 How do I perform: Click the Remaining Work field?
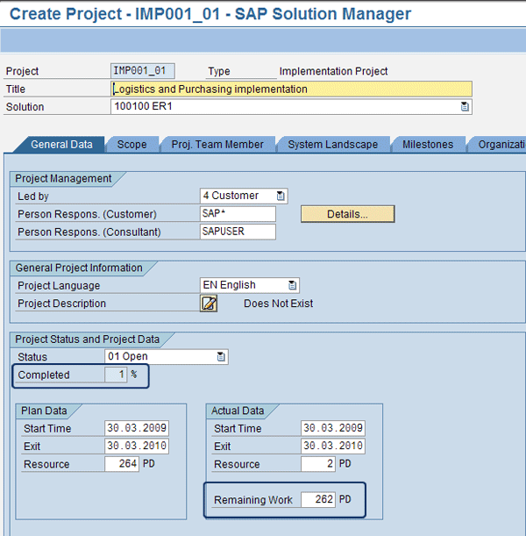(318, 500)
